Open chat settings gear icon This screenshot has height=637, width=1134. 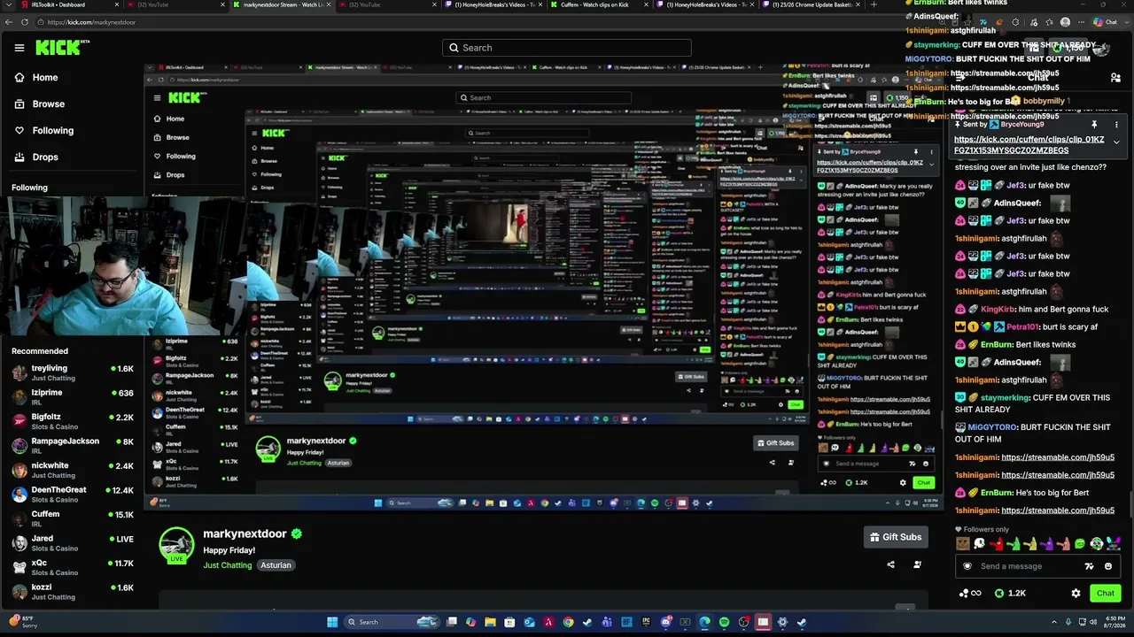click(1076, 594)
